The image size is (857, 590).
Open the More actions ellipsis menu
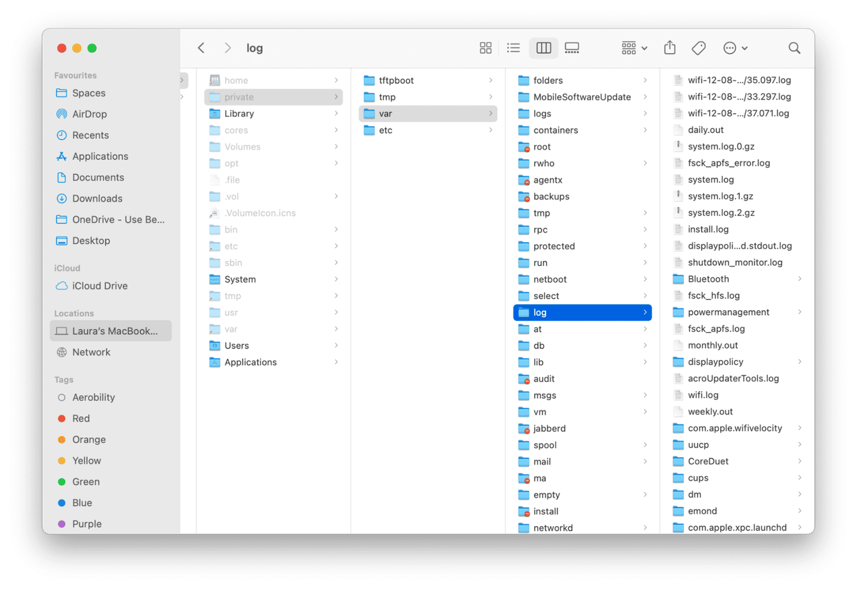734,47
